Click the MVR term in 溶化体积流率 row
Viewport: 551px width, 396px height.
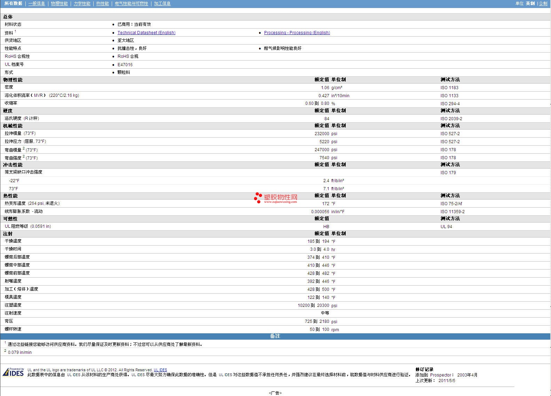pos(38,95)
